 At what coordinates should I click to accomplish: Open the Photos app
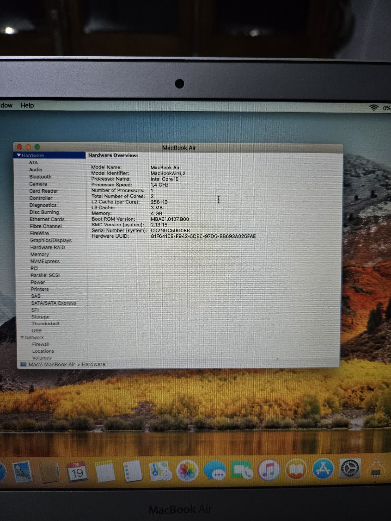tap(187, 471)
